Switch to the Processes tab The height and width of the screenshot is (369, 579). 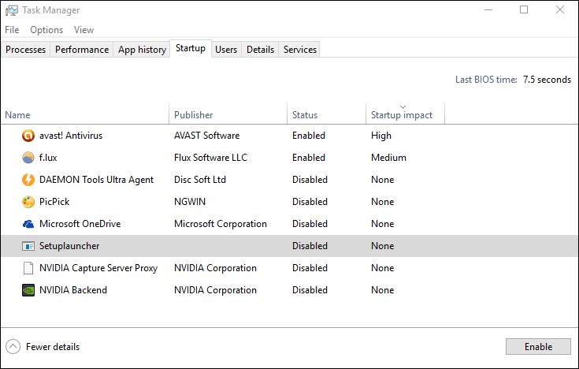25,50
